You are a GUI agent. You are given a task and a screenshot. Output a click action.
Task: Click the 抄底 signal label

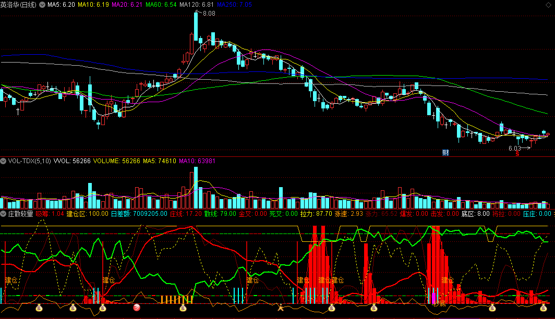440,304
